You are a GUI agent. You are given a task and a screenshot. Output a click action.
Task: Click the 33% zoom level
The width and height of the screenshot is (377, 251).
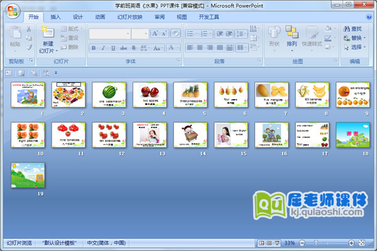point(290,243)
